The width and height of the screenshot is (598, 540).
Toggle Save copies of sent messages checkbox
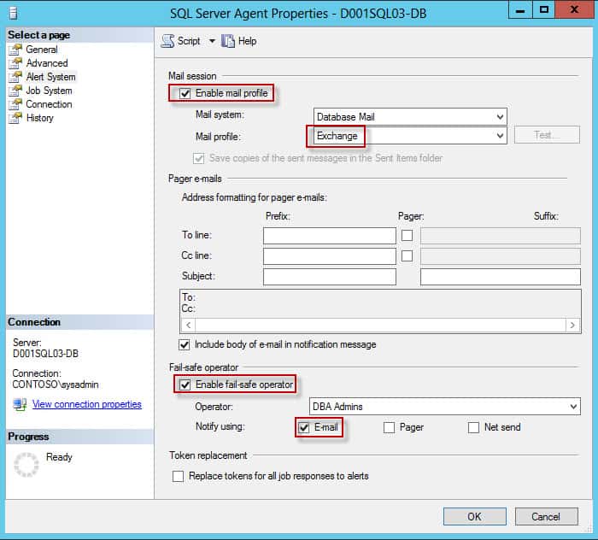(198, 158)
